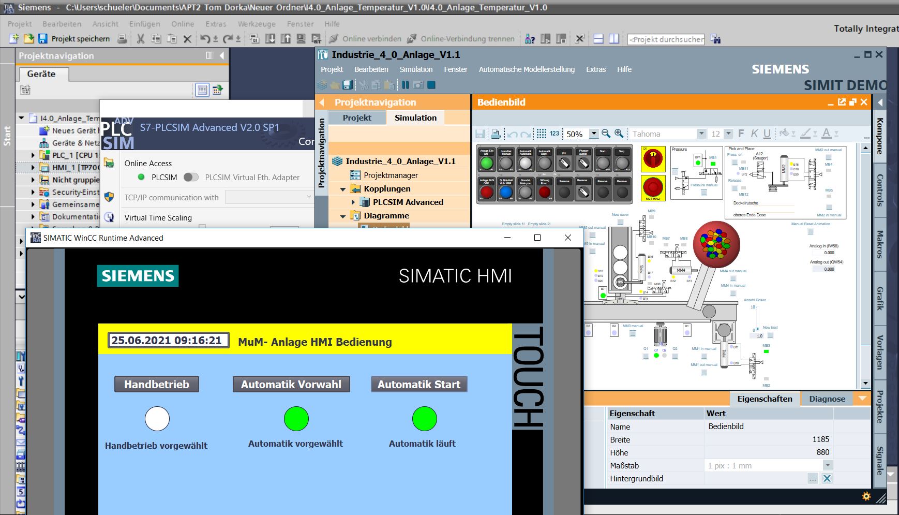Click the zoom in magnifier in Bedienbild
Screen dimensions: 899x515
619,134
